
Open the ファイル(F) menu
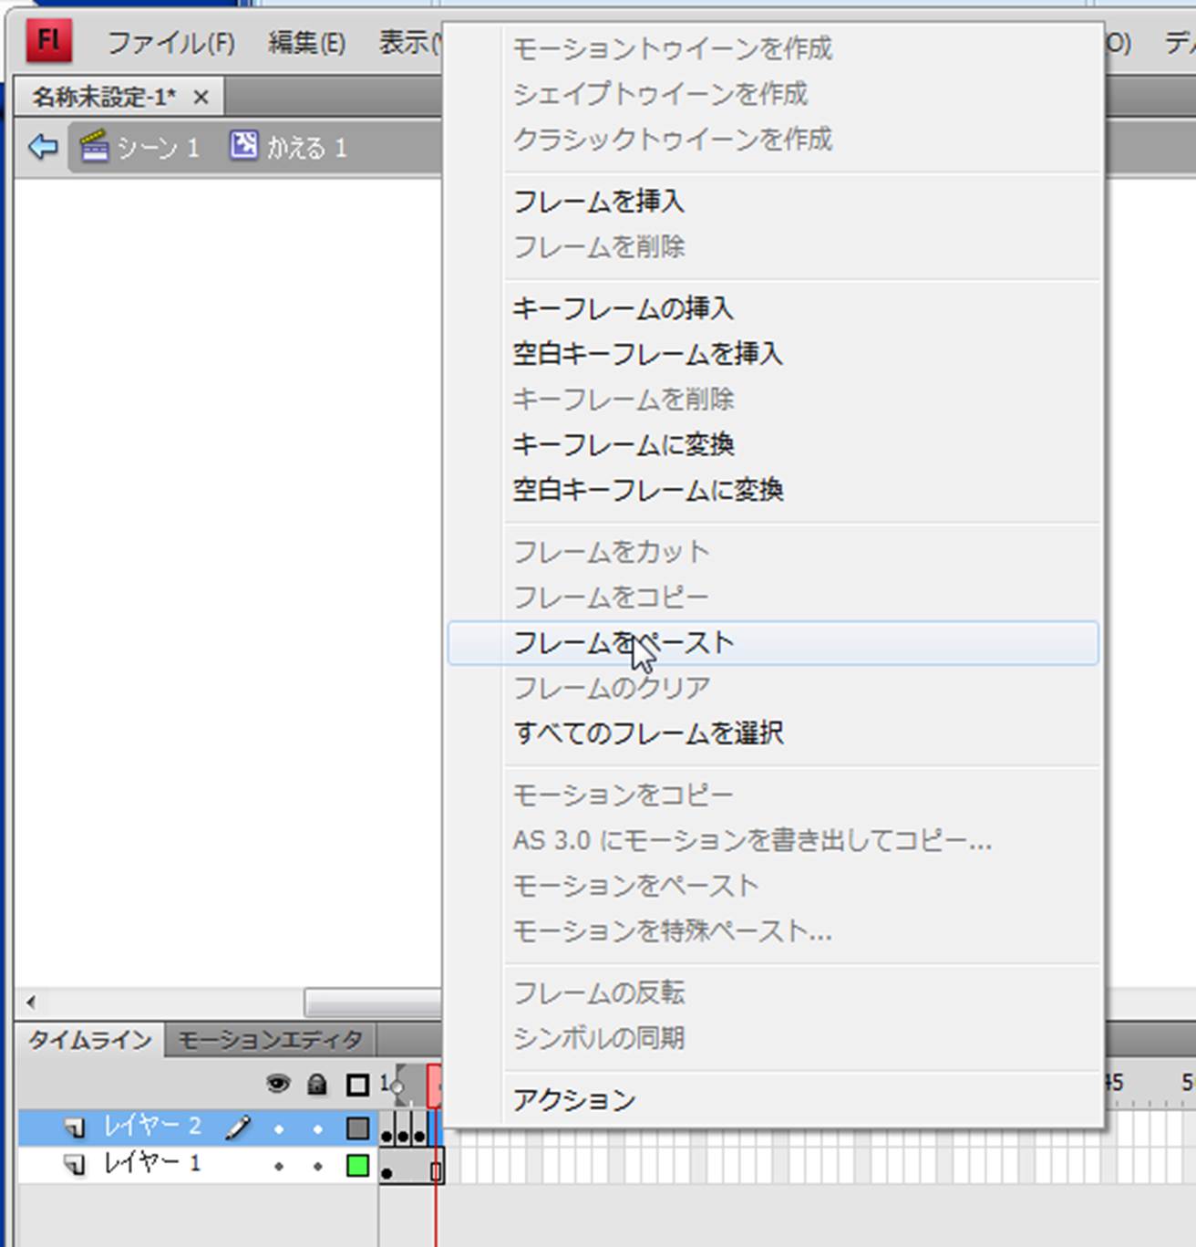click(170, 43)
